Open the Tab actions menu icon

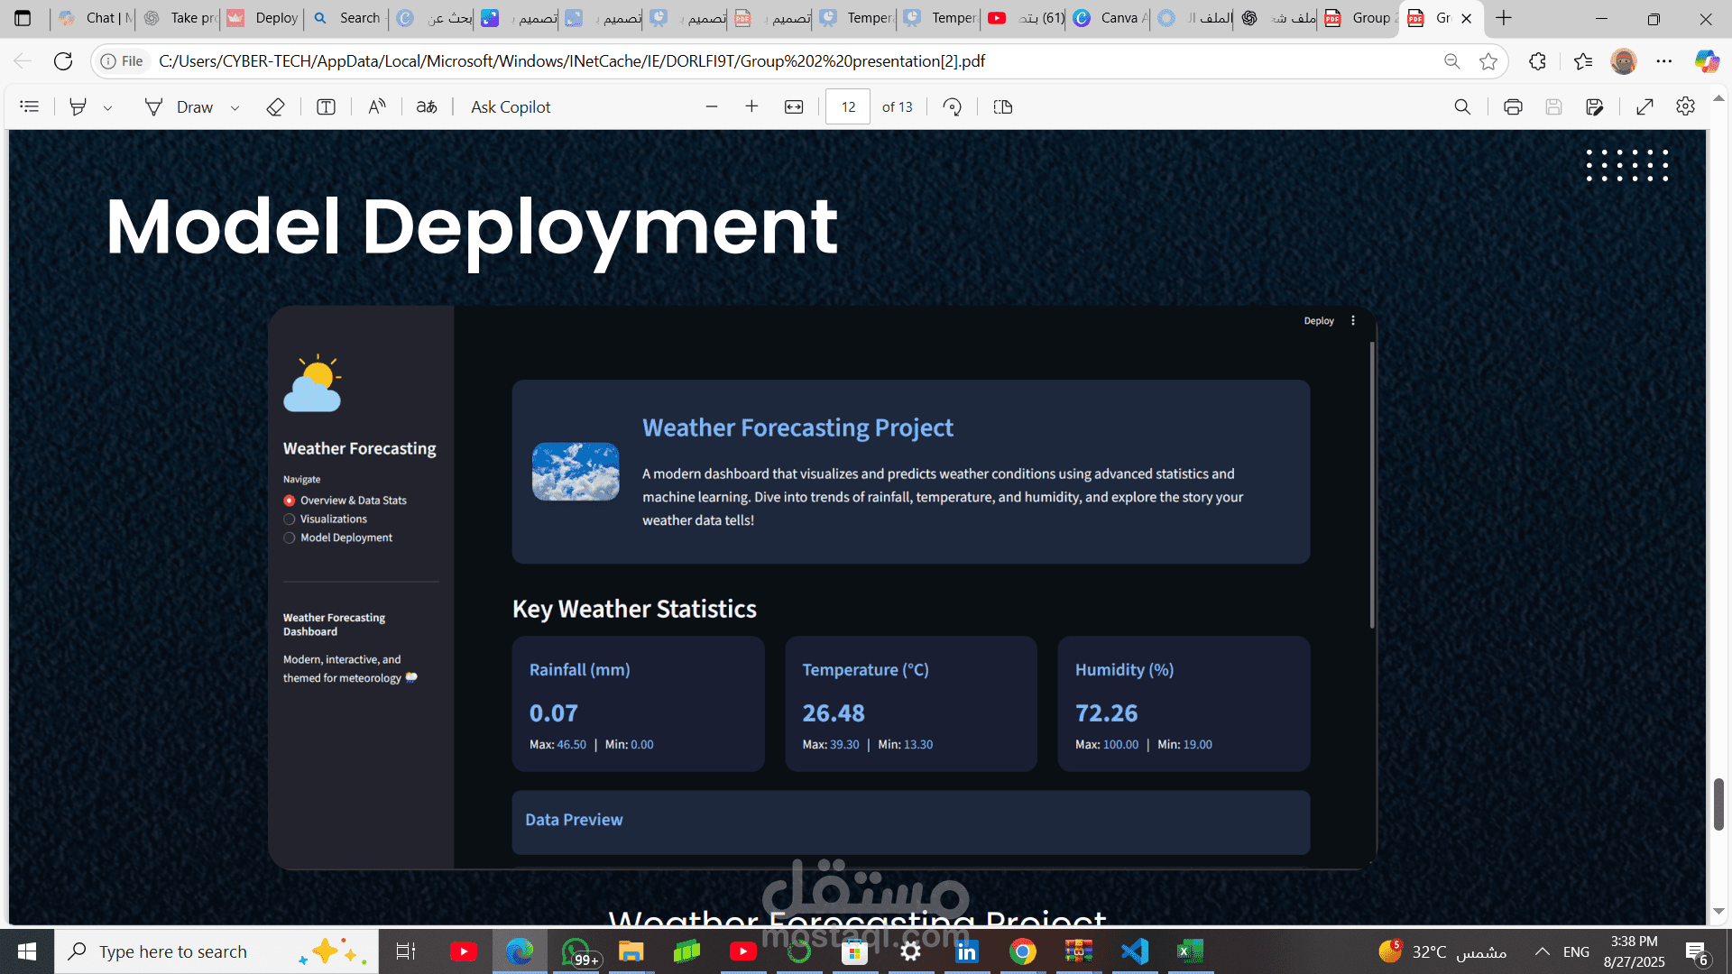pos(23,18)
